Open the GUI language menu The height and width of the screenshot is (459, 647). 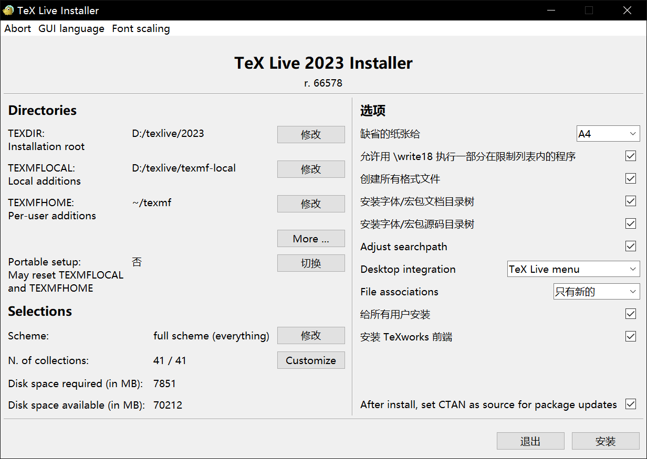tap(71, 28)
